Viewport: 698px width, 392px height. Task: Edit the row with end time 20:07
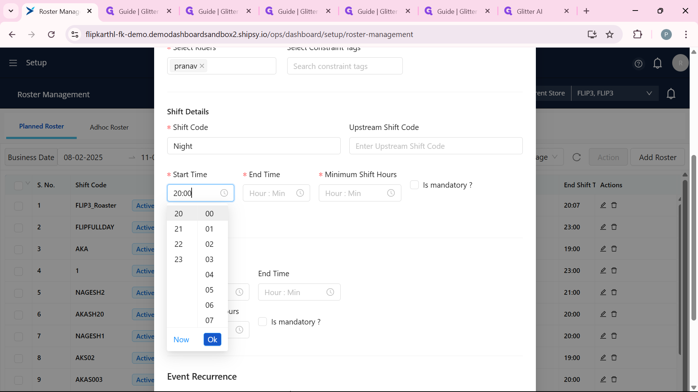pyautogui.click(x=603, y=205)
